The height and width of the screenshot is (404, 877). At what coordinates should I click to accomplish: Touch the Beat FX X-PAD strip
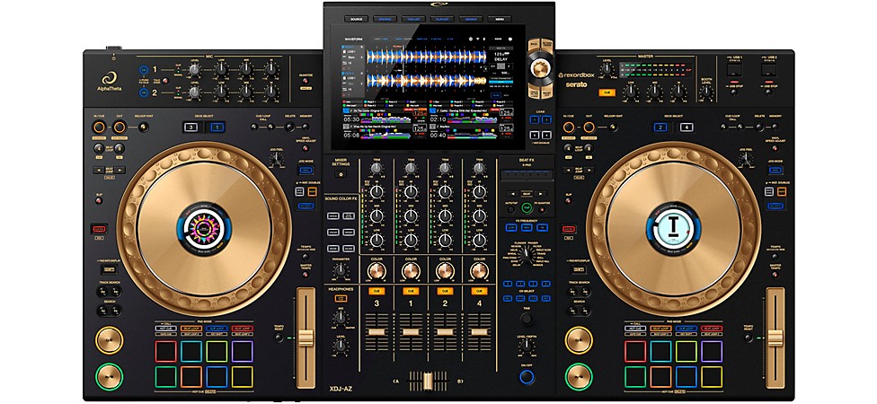point(526,174)
